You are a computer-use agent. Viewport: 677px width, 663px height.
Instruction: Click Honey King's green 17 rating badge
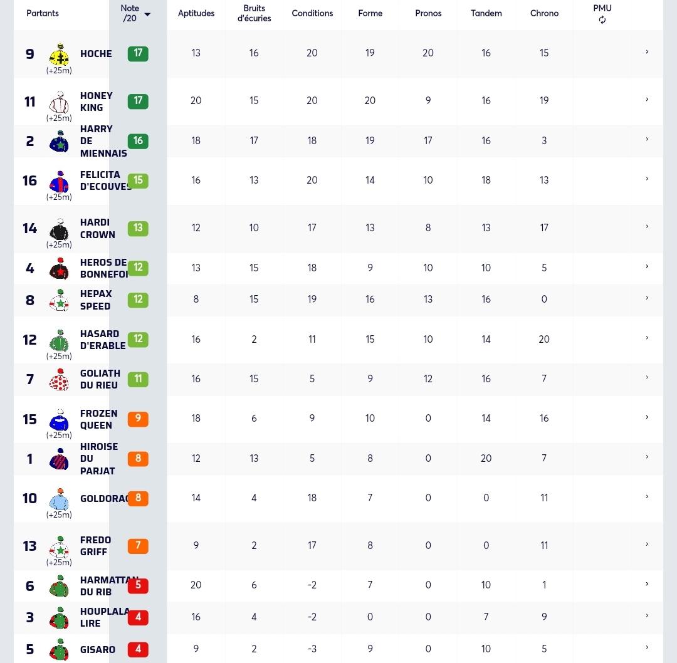pyautogui.click(x=138, y=101)
